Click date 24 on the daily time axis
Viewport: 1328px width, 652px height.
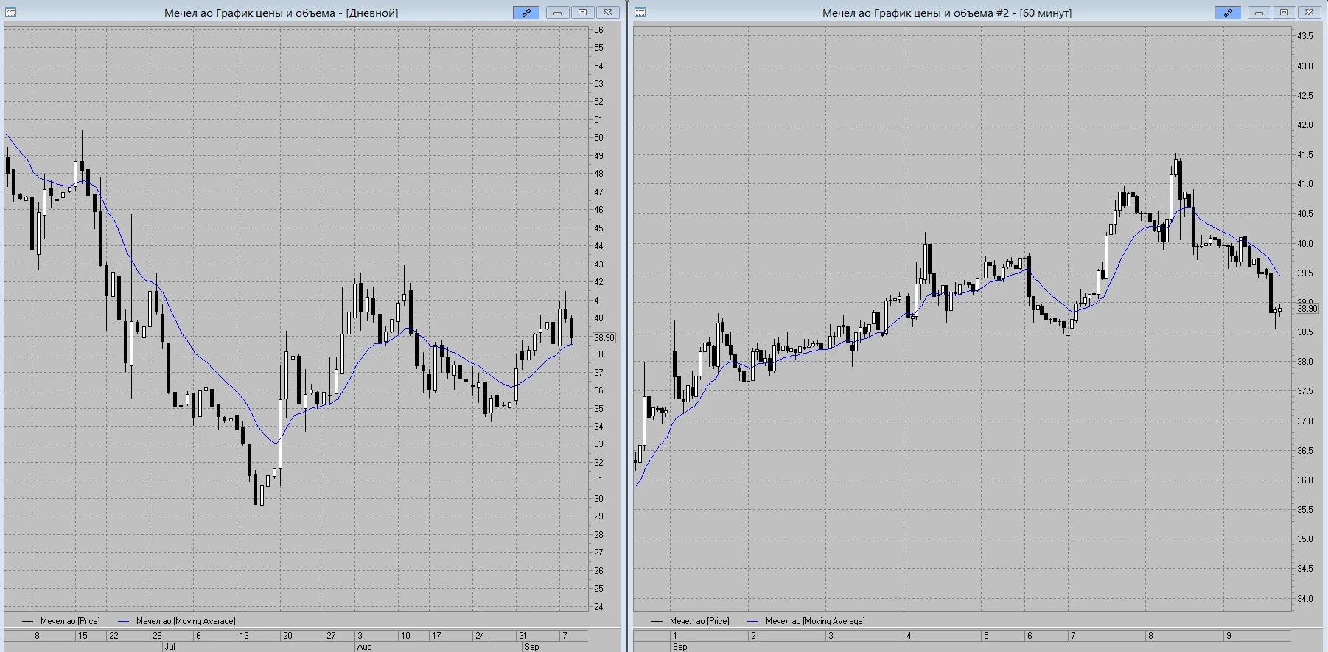click(x=480, y=636)
